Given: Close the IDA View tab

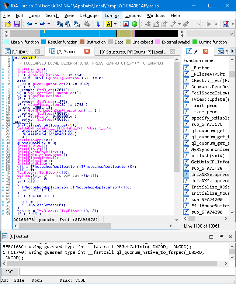Looking at the screenshot, I should coord(37,52).
